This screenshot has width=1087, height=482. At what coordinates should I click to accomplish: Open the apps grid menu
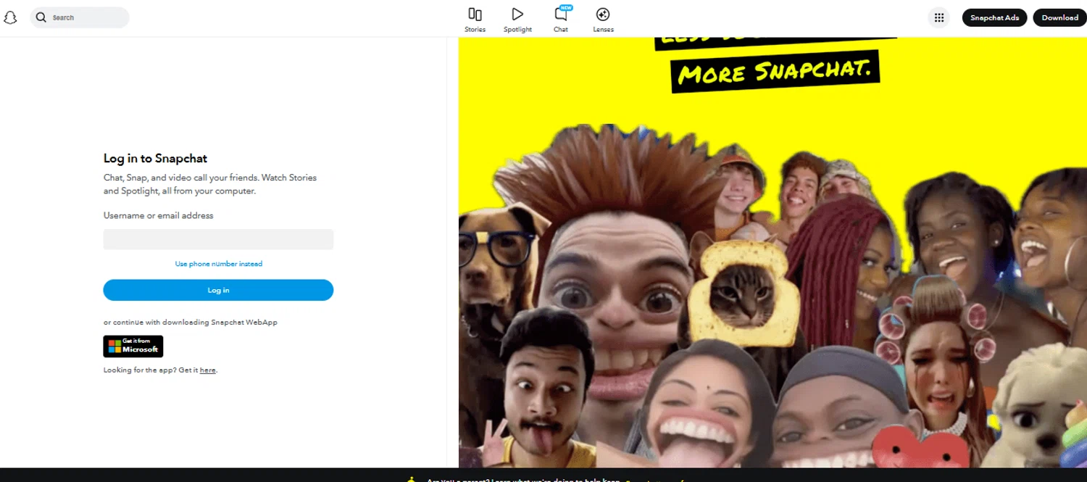[939, 17]
